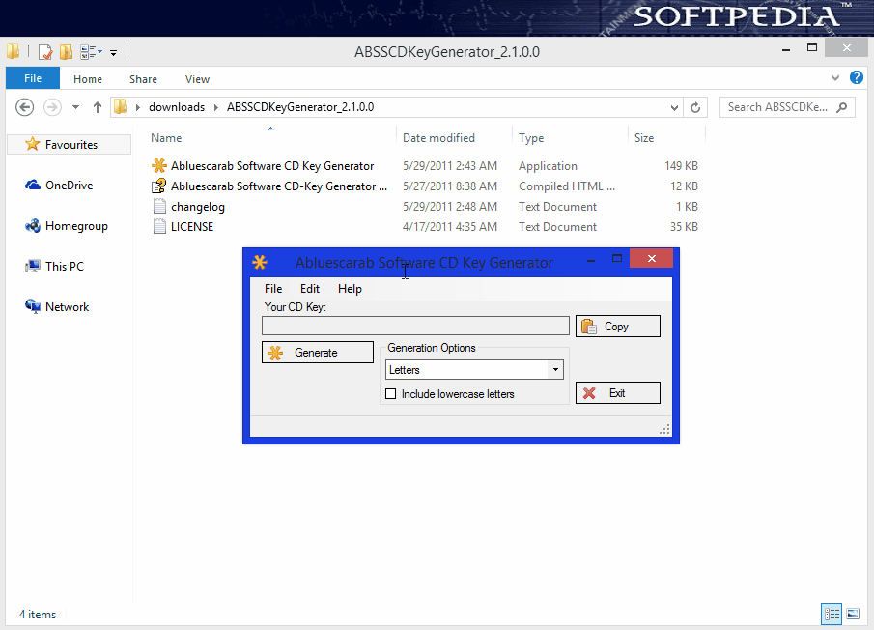This screenshot has width=874, height=630.
Task: Switch to the Share ribbon tab
Action: tap(143, 79)
